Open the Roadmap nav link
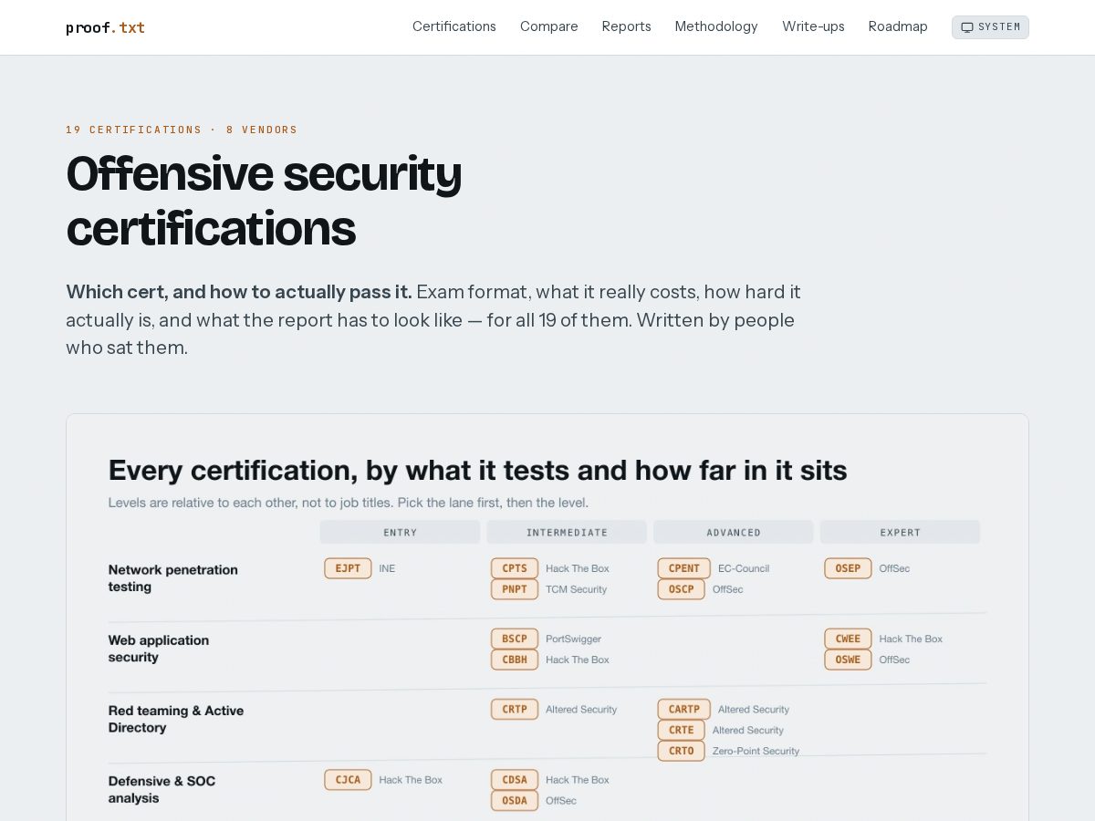Screen dimensions: 1095x821 [x=898, y=26]
